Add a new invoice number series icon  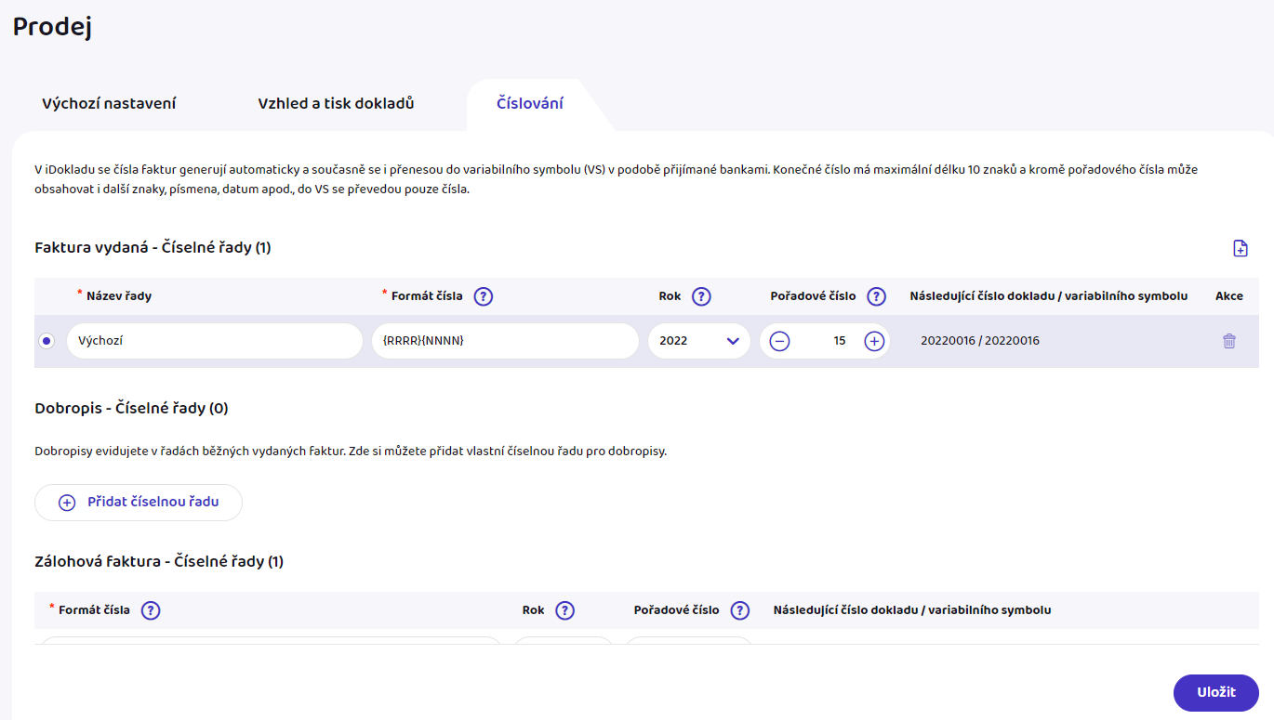point(1240,248)
